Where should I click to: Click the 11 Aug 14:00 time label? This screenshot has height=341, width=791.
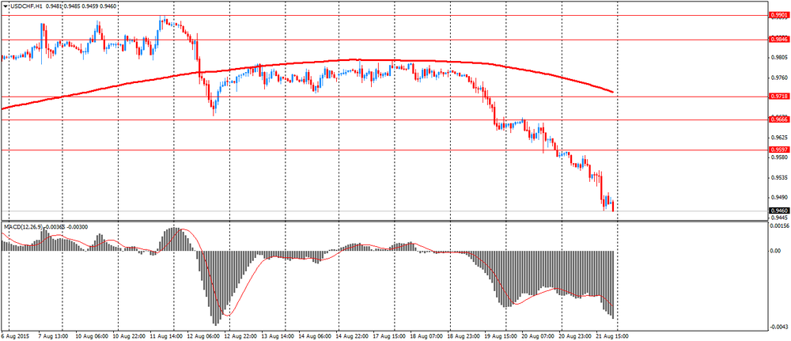165,335
